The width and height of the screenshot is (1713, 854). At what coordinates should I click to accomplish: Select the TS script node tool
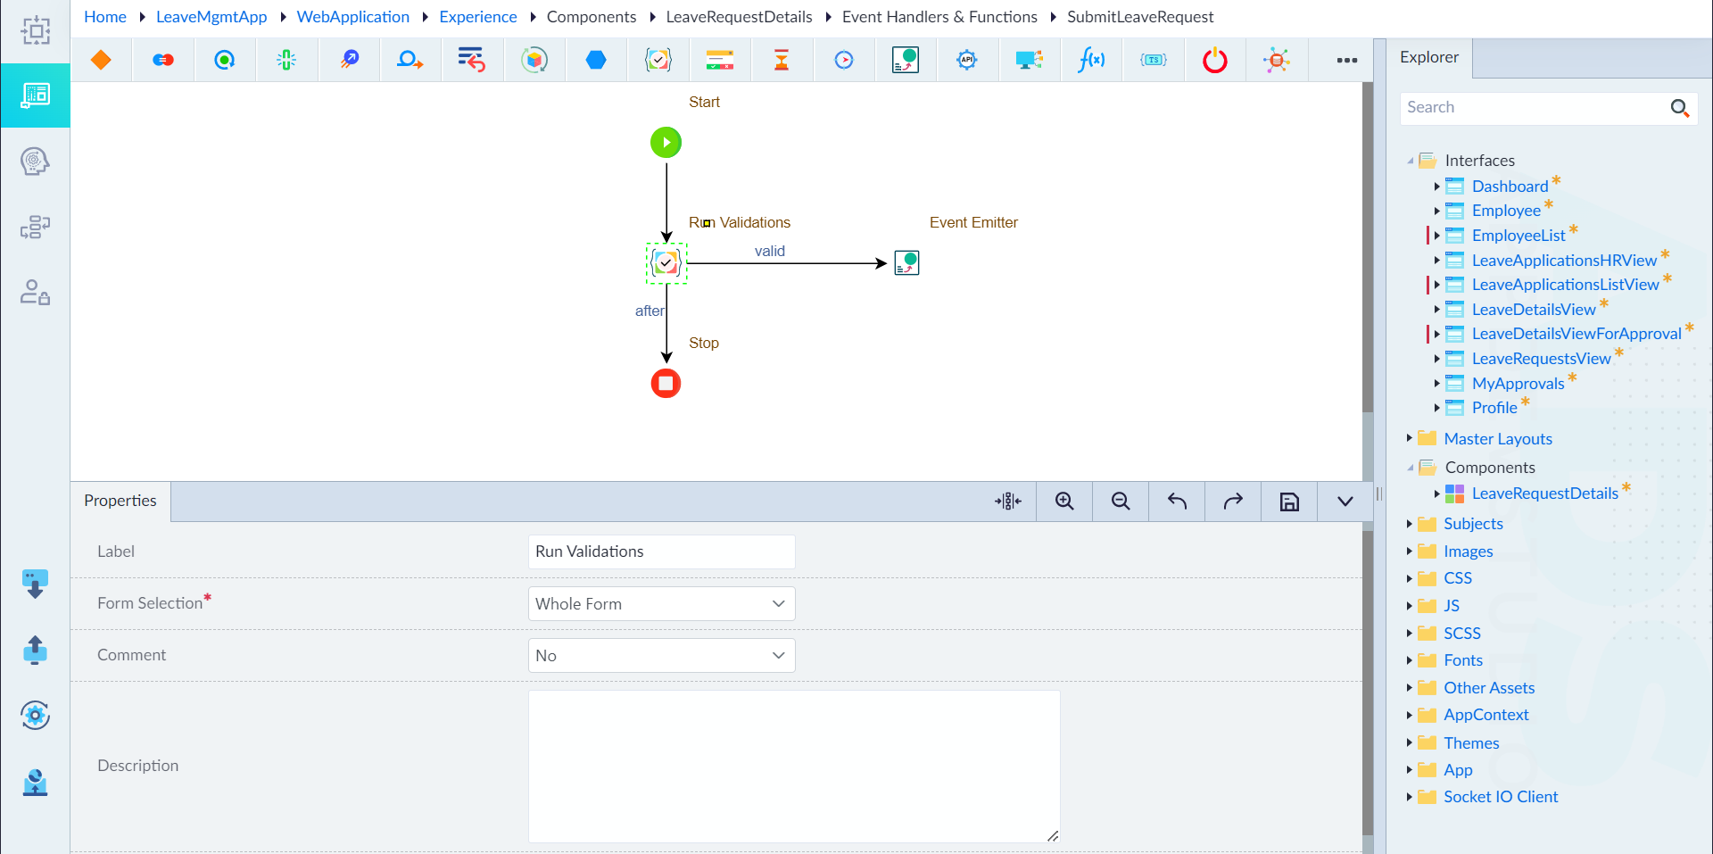tap(1154, 60)
